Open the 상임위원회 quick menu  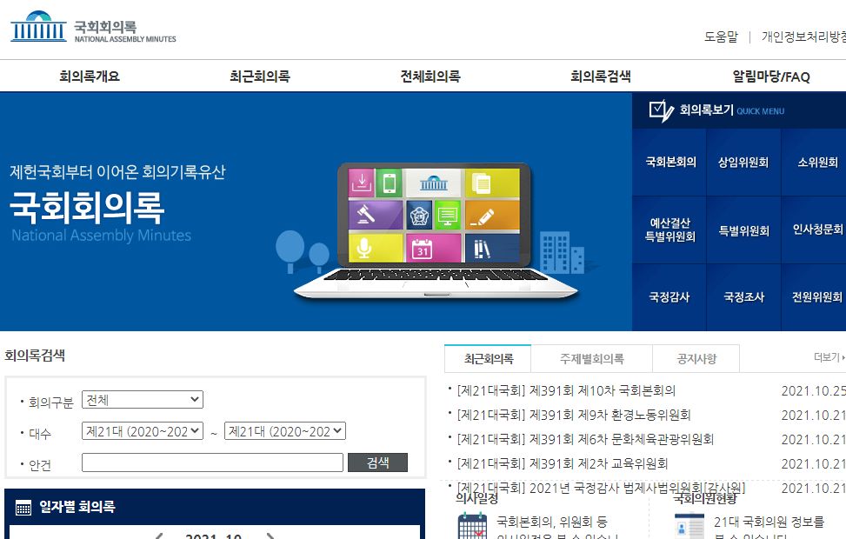pos(743,162)
